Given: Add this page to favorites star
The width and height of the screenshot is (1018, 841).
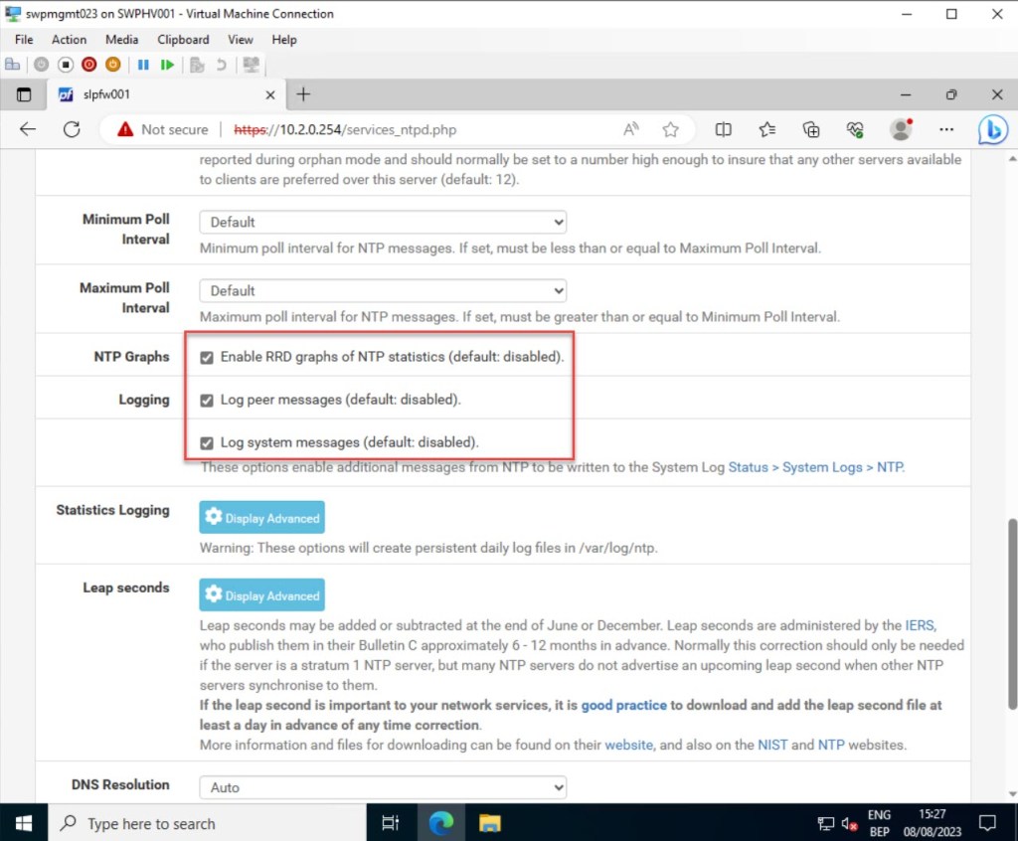Looking at the screenshot, I should 671,129.
